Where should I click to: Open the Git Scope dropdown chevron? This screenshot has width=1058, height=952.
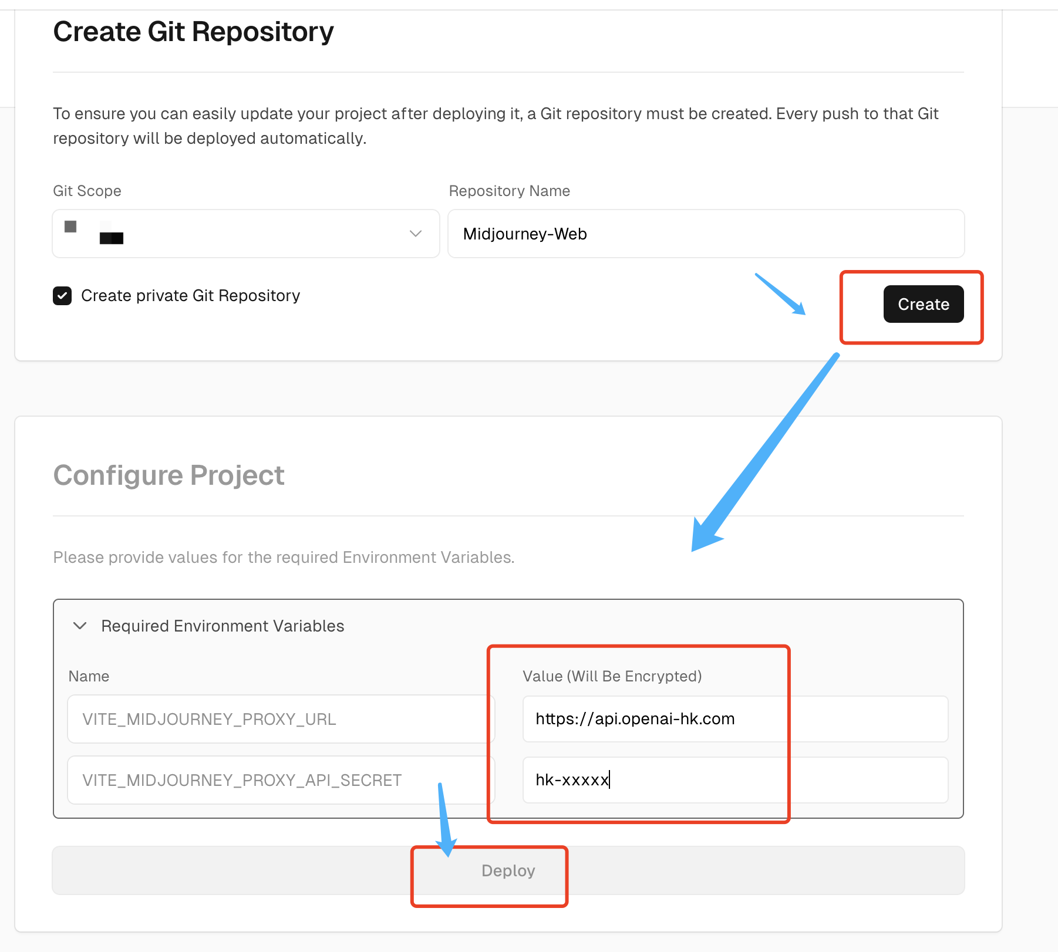(416, 234)
